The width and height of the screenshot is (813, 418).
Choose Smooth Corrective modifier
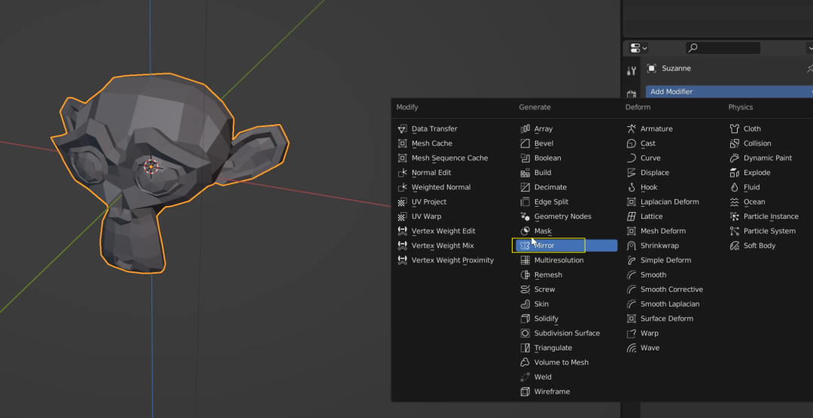pyautogui.click(x=671, y=289)
